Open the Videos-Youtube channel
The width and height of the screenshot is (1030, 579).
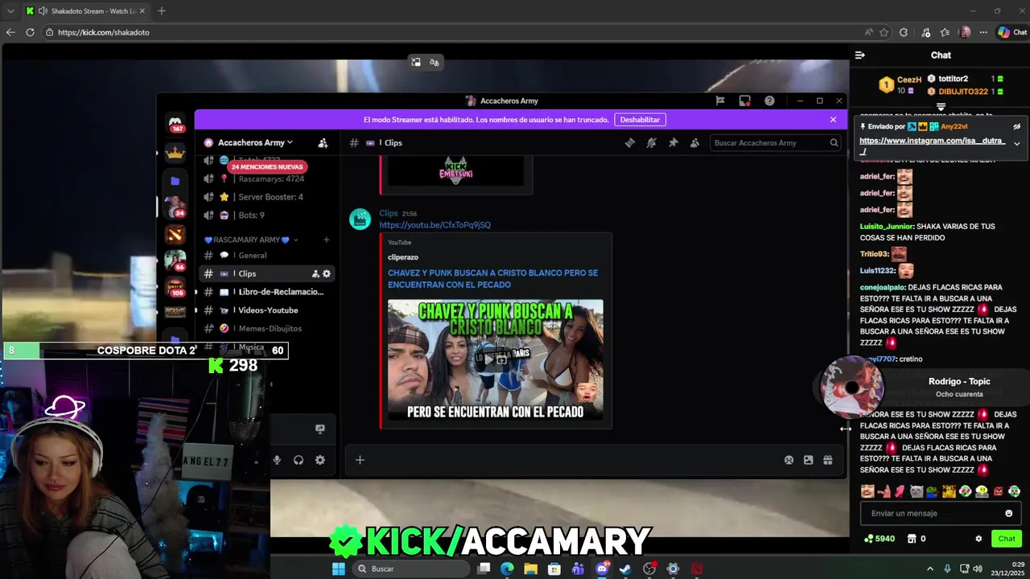(x=268, y=310)
